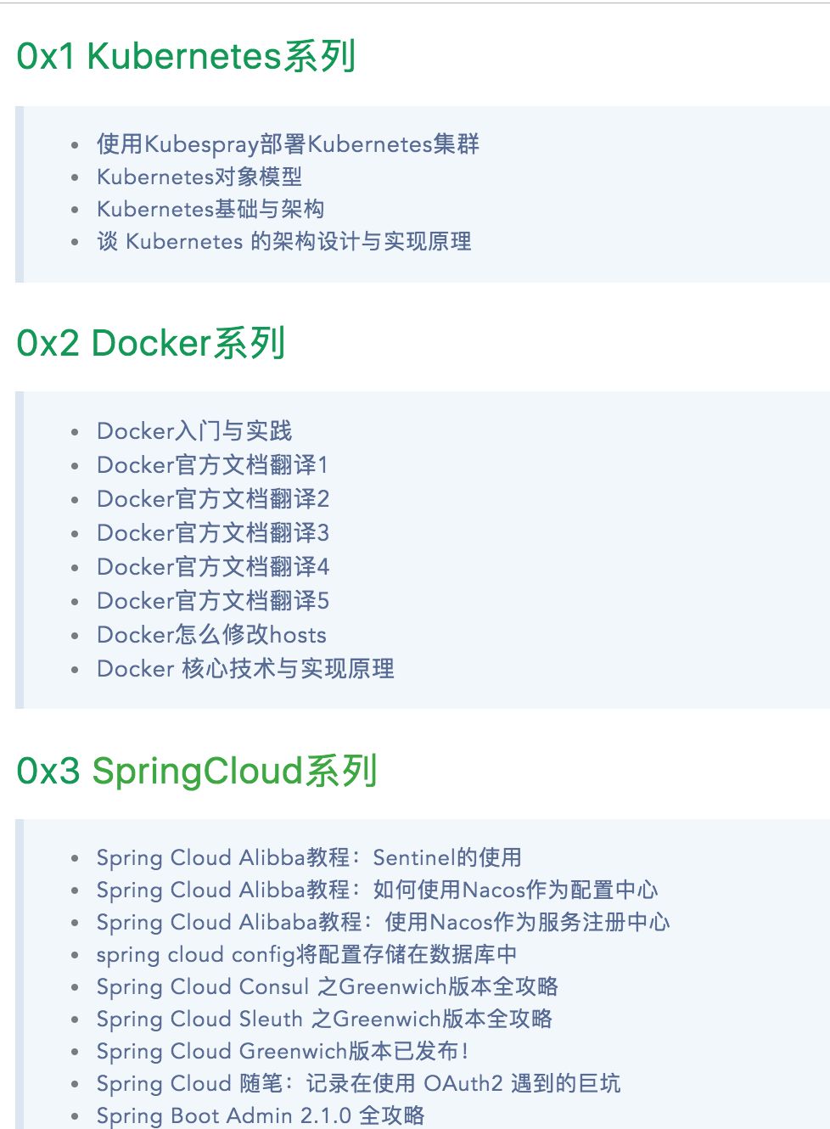Screen dimensions: 830x1129
Task: Open Spring Cloud Alibba教程 Sentinel的使用 link
Action: (309, 857)
